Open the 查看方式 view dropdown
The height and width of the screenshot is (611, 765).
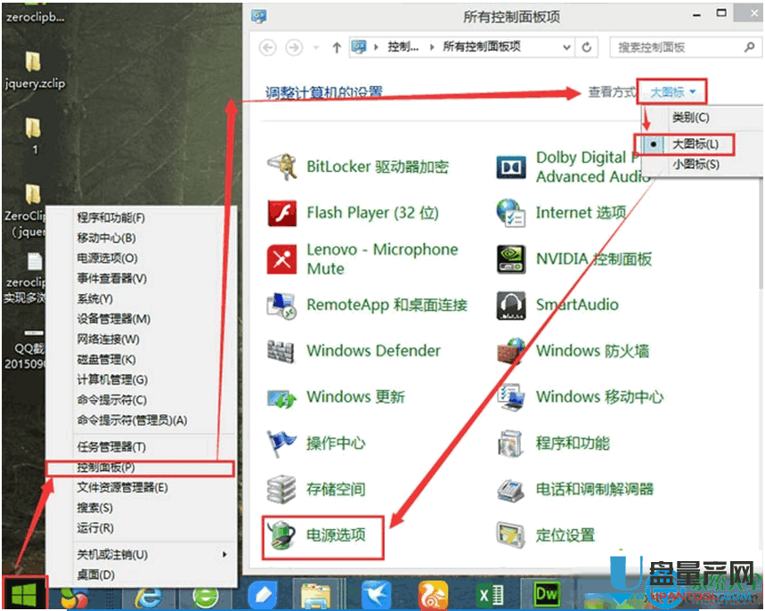(x=673, y=91)
